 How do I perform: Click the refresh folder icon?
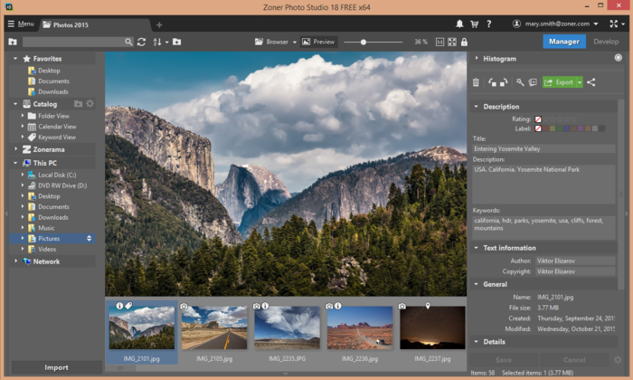(x=141, y=42)
